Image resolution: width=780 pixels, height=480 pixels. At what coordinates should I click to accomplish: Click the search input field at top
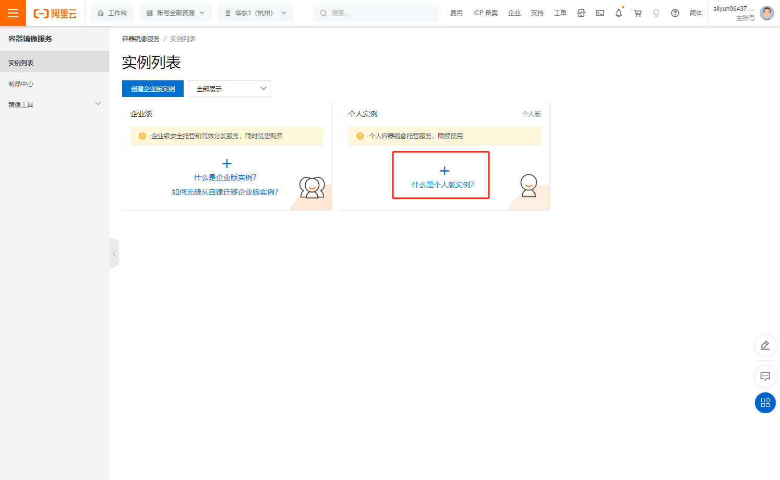(376, 13)
